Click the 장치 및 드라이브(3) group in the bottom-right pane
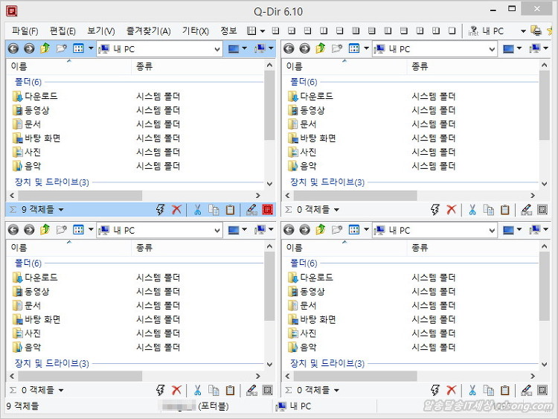 coord(327,363)
